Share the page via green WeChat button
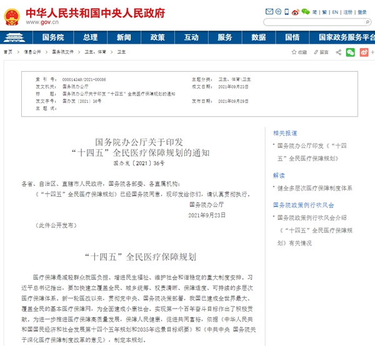The height and width of the screenshot is (346, 375). coord(351,52)
